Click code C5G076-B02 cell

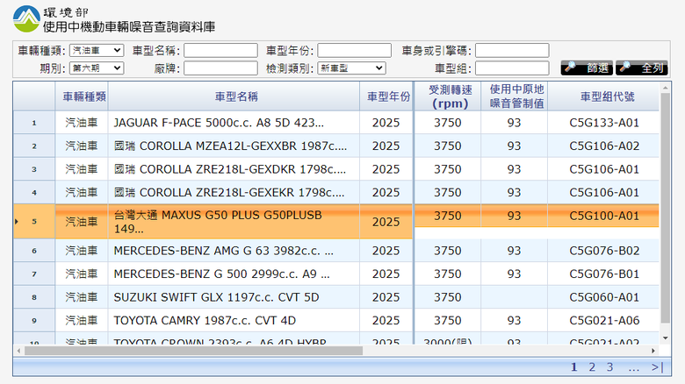(603, 251)
